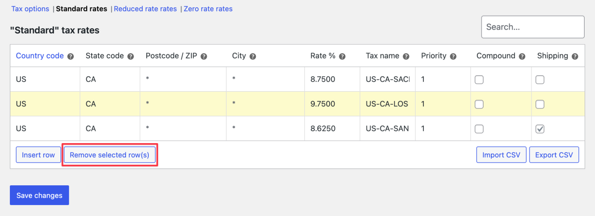The image size is (595, 216).
Task: Click Remove selected row(s) button
Action: coord(110,155)
